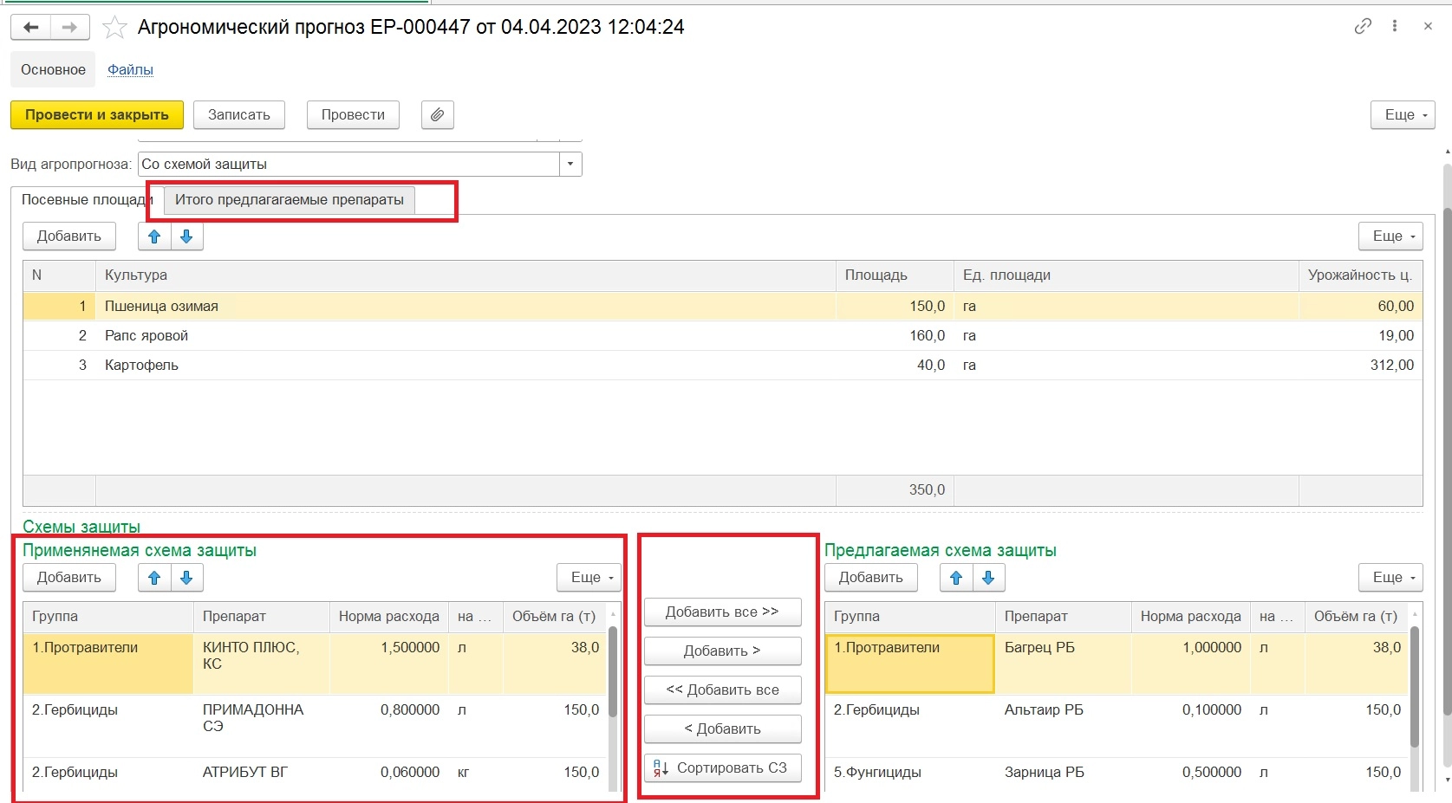Open the top-right Еще menu

tap(1403, 115)
